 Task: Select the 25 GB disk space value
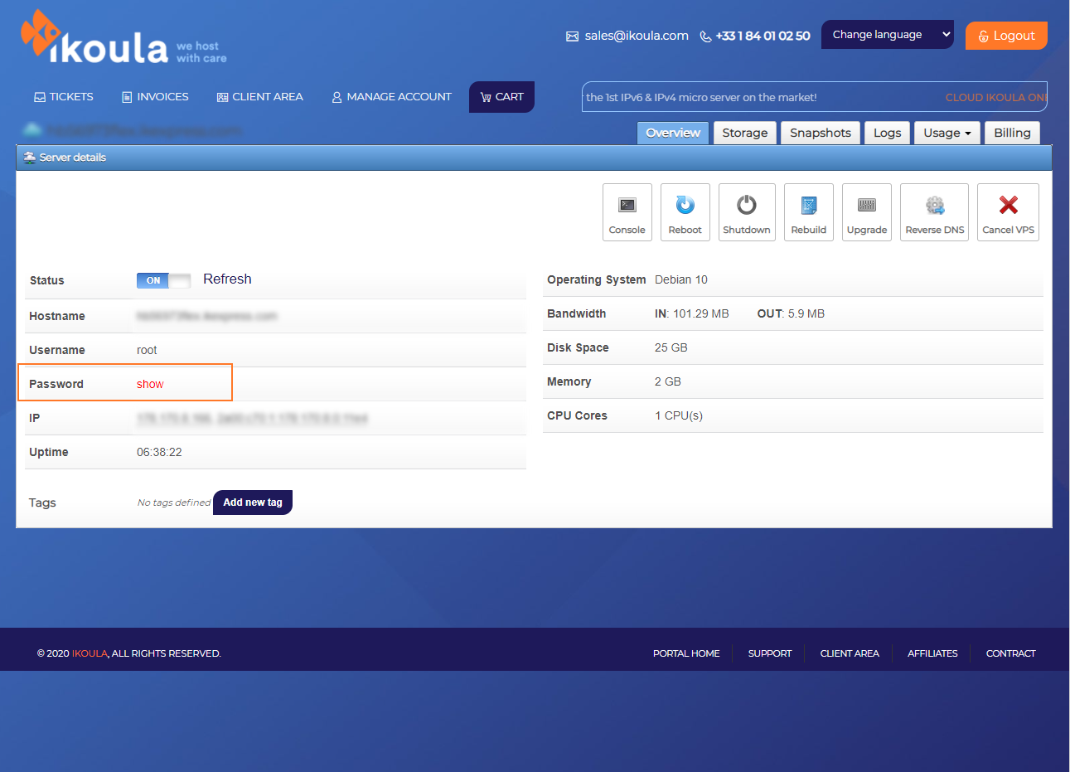[x=671, y=347]
